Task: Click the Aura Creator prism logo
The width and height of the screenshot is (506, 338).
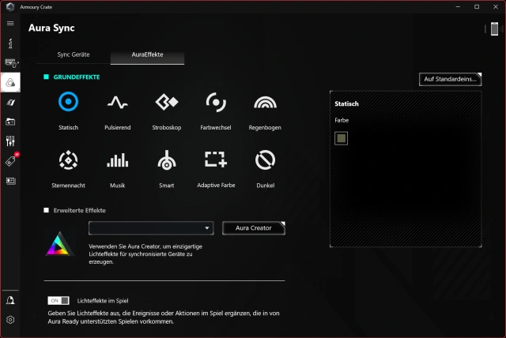Action: 59,244
